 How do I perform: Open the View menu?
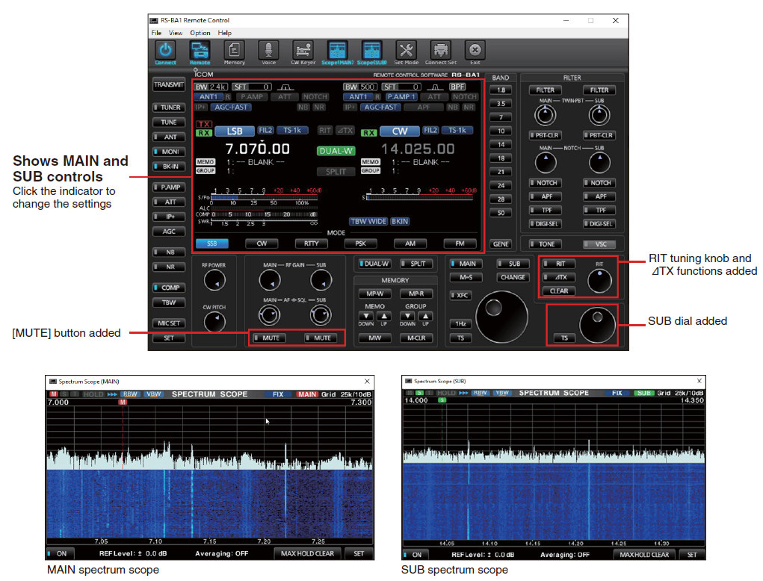175,33
